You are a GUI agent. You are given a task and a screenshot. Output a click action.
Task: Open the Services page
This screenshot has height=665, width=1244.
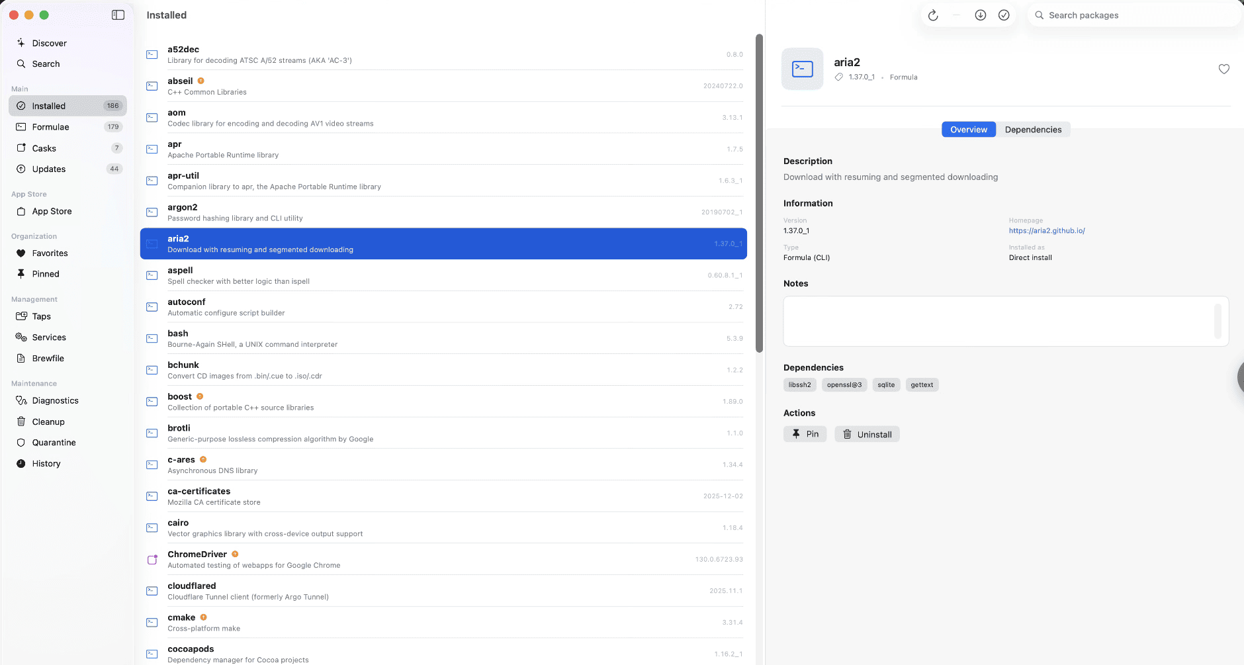(x=49, y=337)
